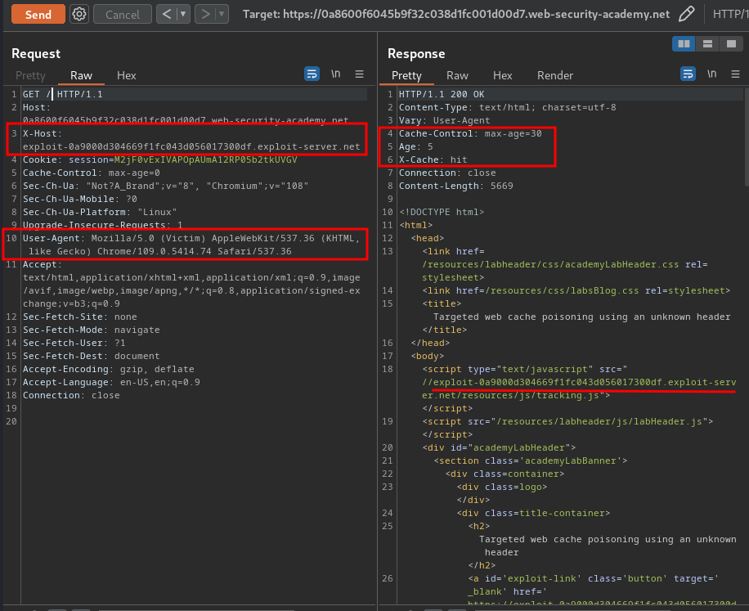The height and width of the screenshot is (611, 749).
Task: Click the orange Send button
Action: point(38,15)
